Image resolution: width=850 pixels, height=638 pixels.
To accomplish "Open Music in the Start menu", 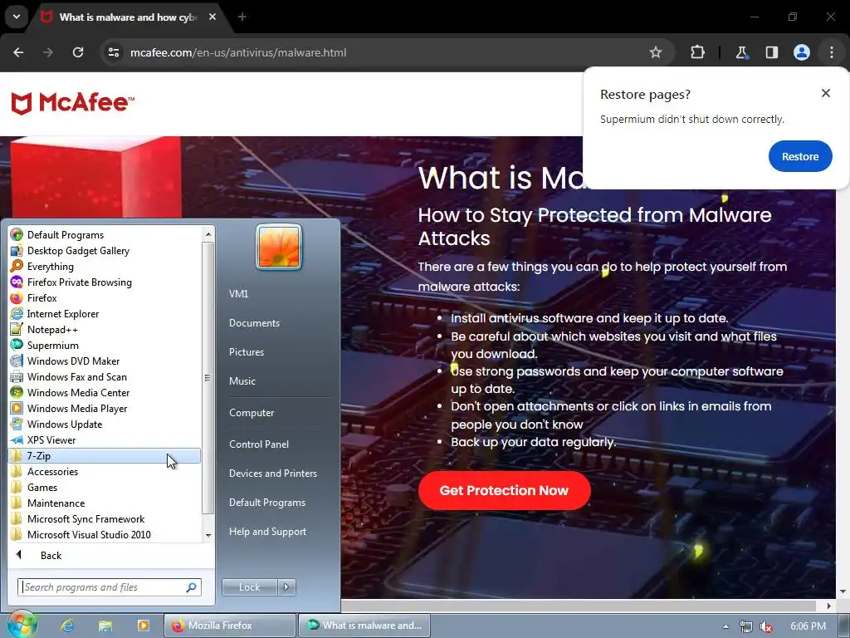I will pyautogui.click(x=242, y=380).
